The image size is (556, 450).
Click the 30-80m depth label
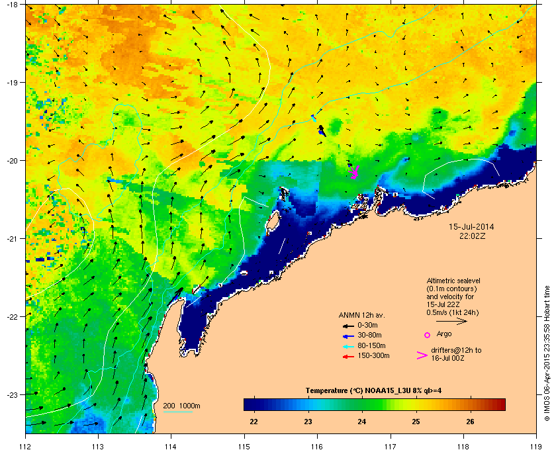pos(369,335)
